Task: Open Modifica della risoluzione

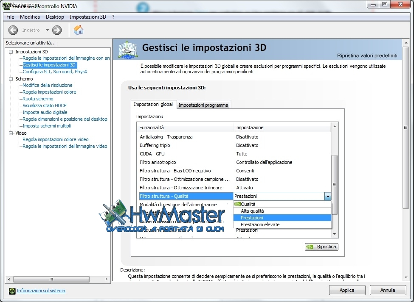Action: [48, 85]
